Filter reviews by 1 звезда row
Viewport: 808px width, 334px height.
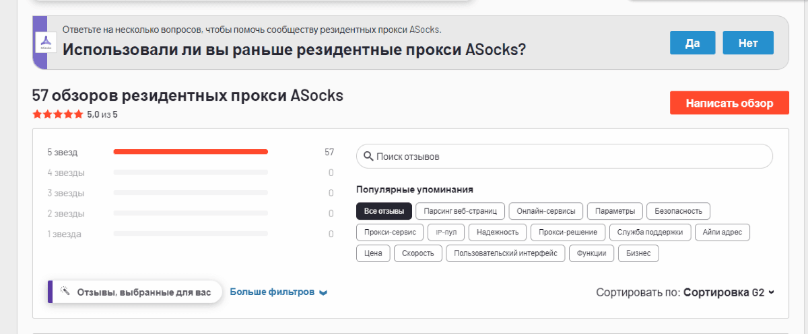(x=191, y=234)
